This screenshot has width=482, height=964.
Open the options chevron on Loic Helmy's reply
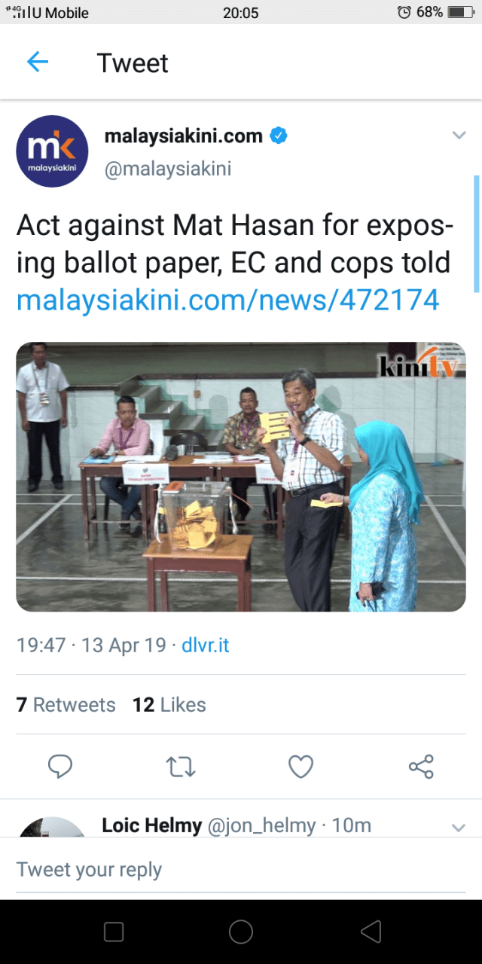459,828
